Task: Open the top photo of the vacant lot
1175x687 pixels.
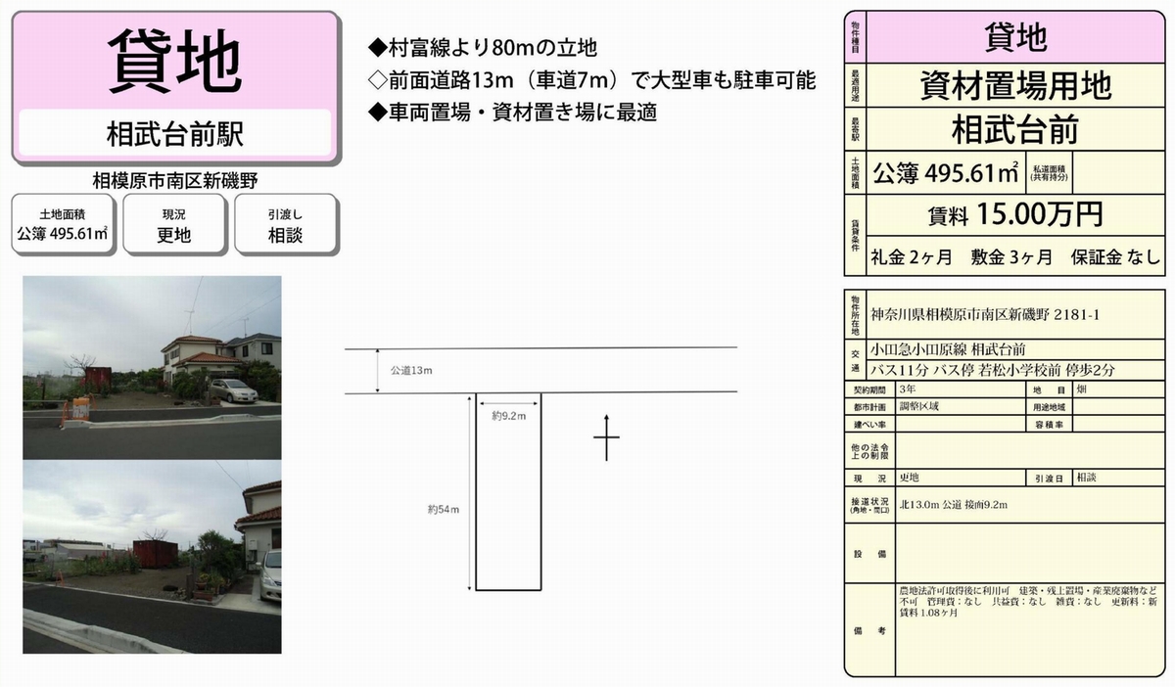Action: pos(152,368)
